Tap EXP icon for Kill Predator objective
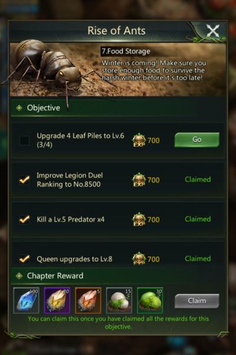The width and height of the screenshot is (236, 355). point(139,220)
